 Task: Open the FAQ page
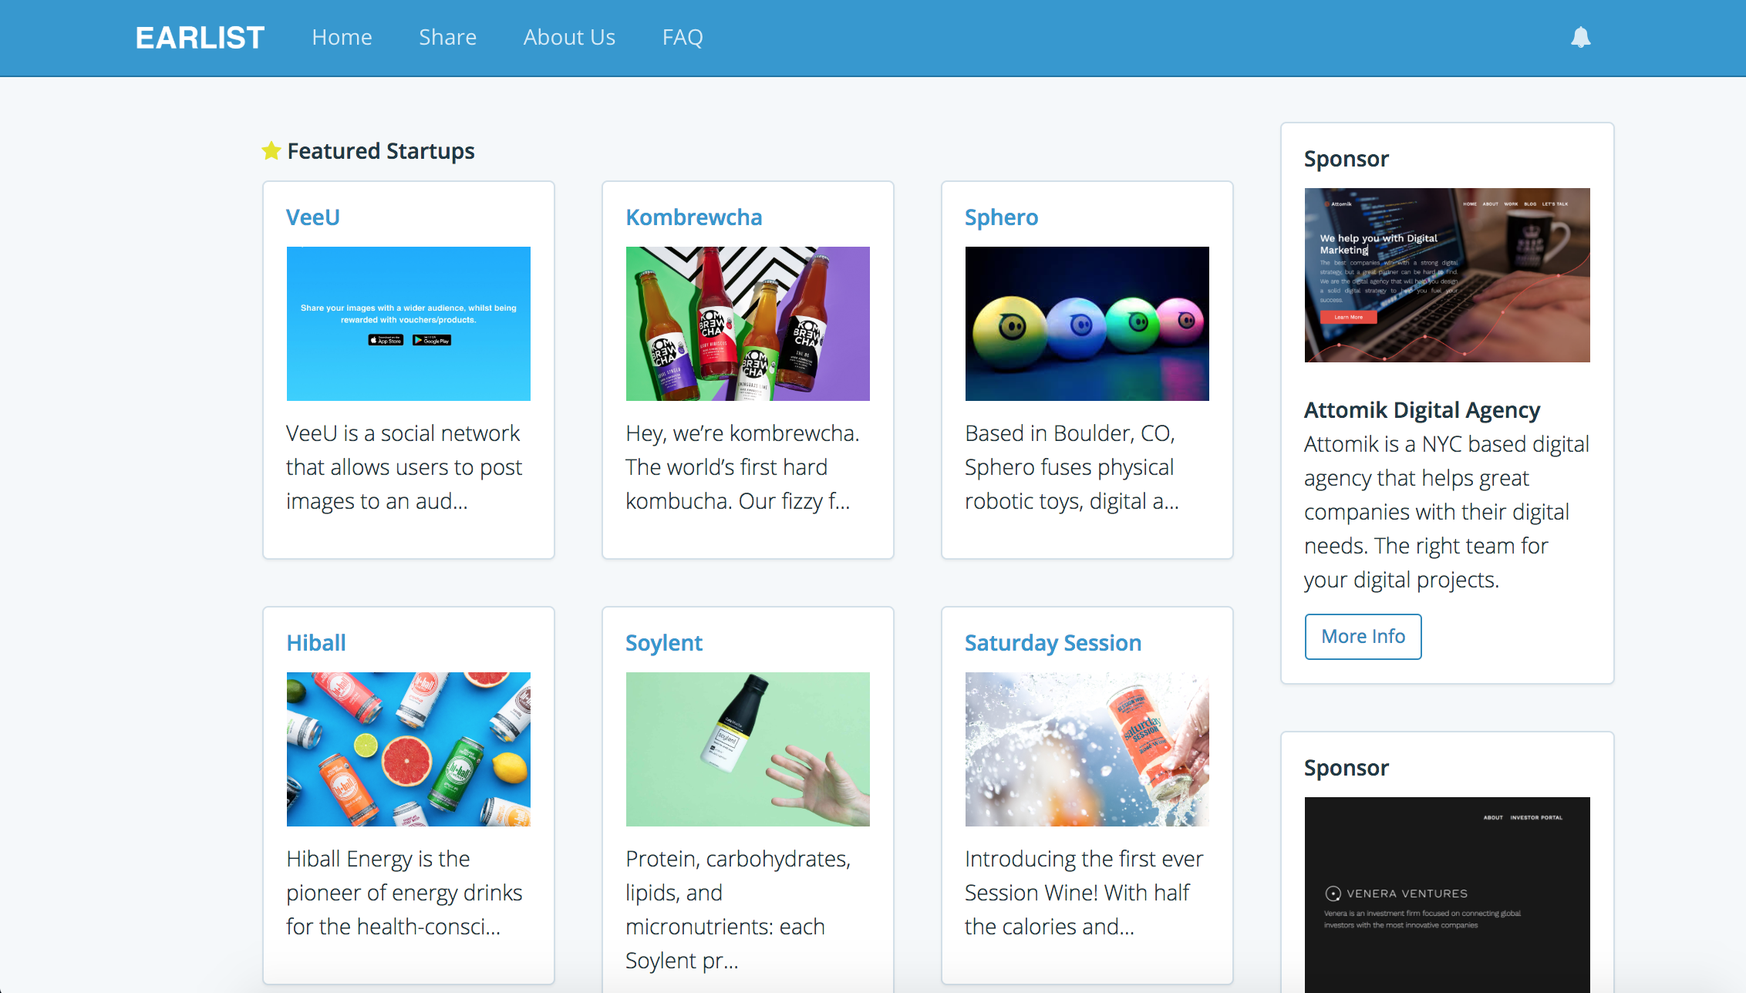tap(682, 36)
